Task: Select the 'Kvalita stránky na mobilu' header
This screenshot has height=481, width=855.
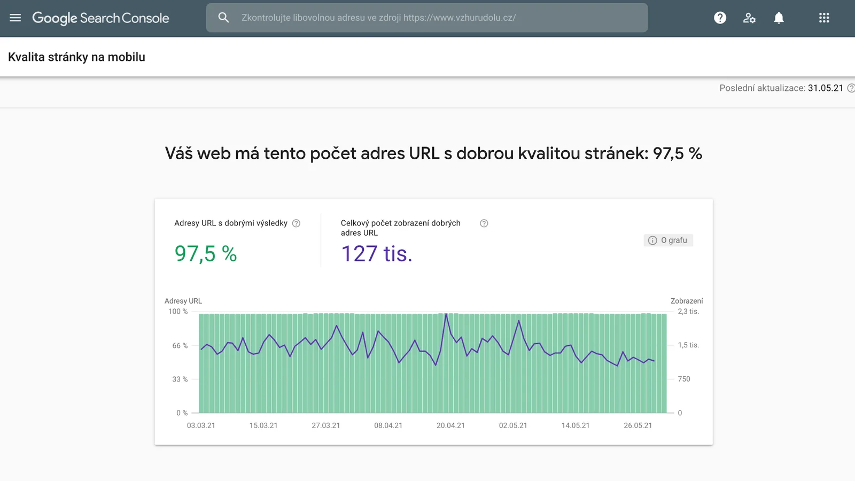Action: (x=76, y=57)
